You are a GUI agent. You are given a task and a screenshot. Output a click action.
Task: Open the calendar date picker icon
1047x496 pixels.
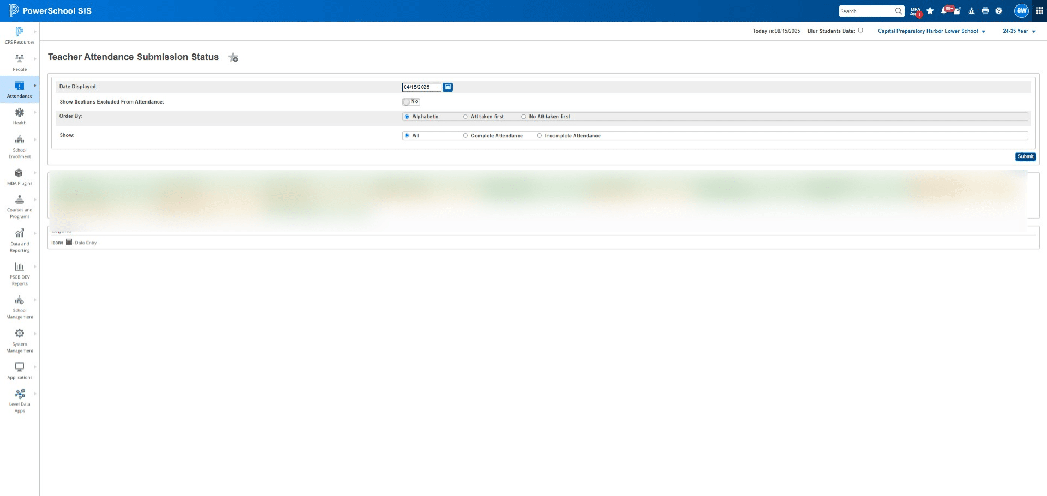448,87
